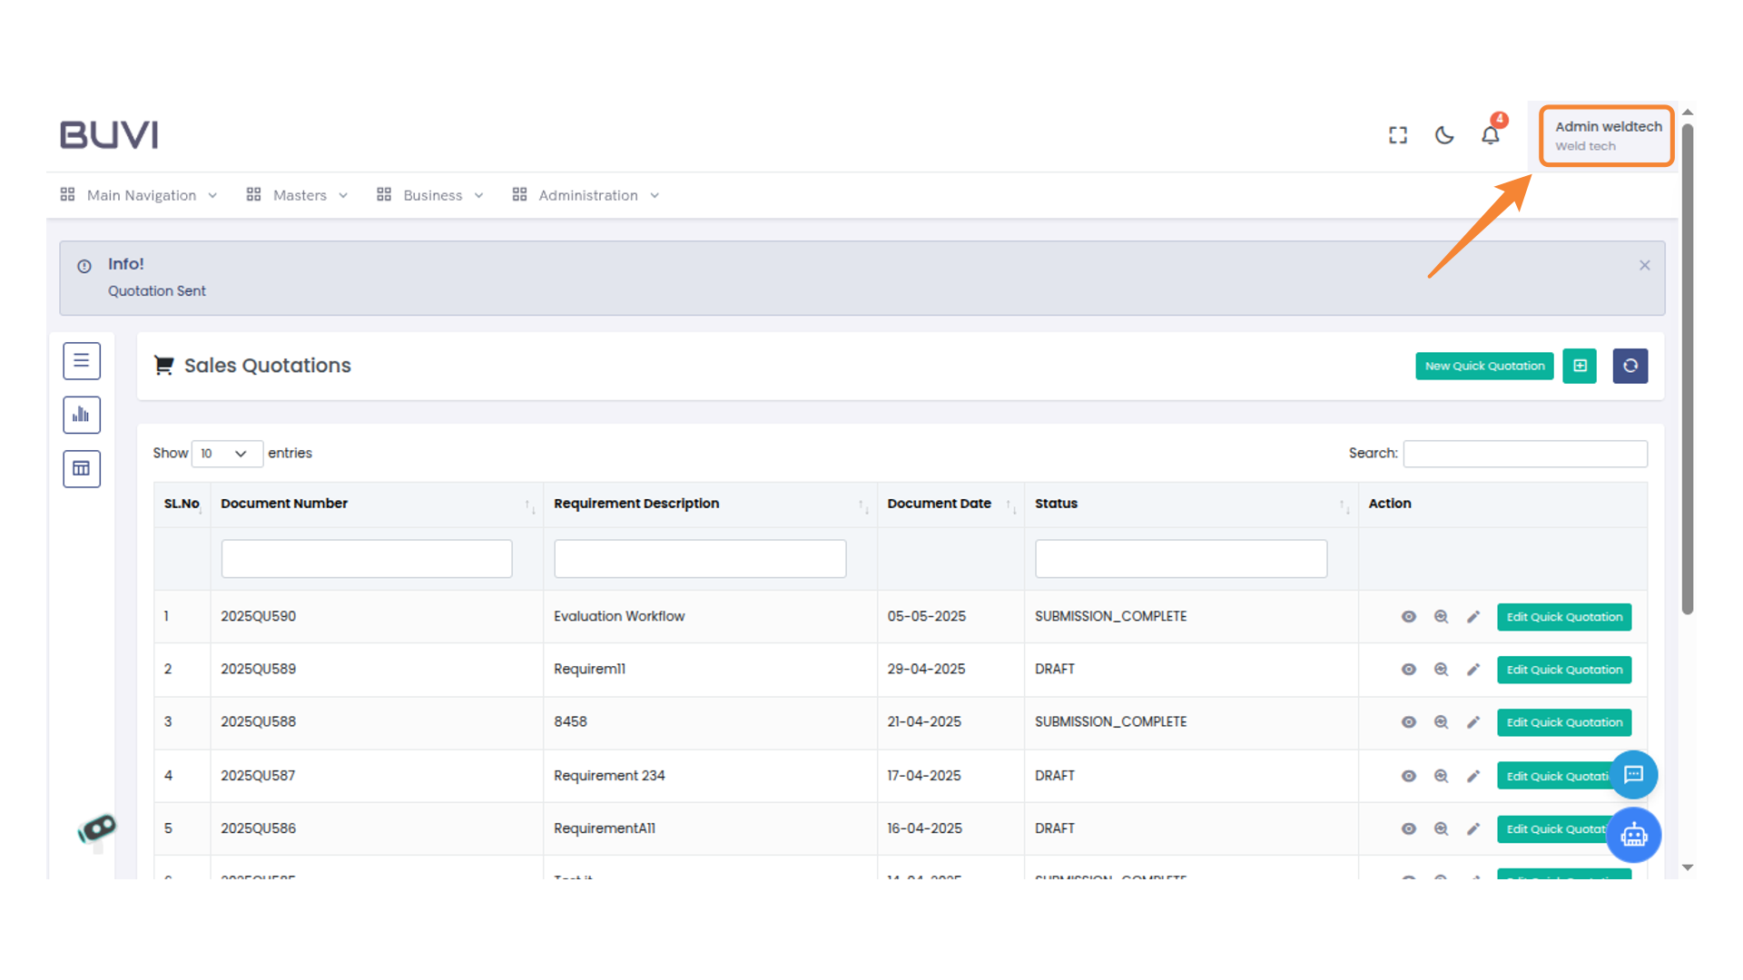The height and width of the screenshot is (980, 1743).
Task: Expand the Masters menu
Action: 300,195
